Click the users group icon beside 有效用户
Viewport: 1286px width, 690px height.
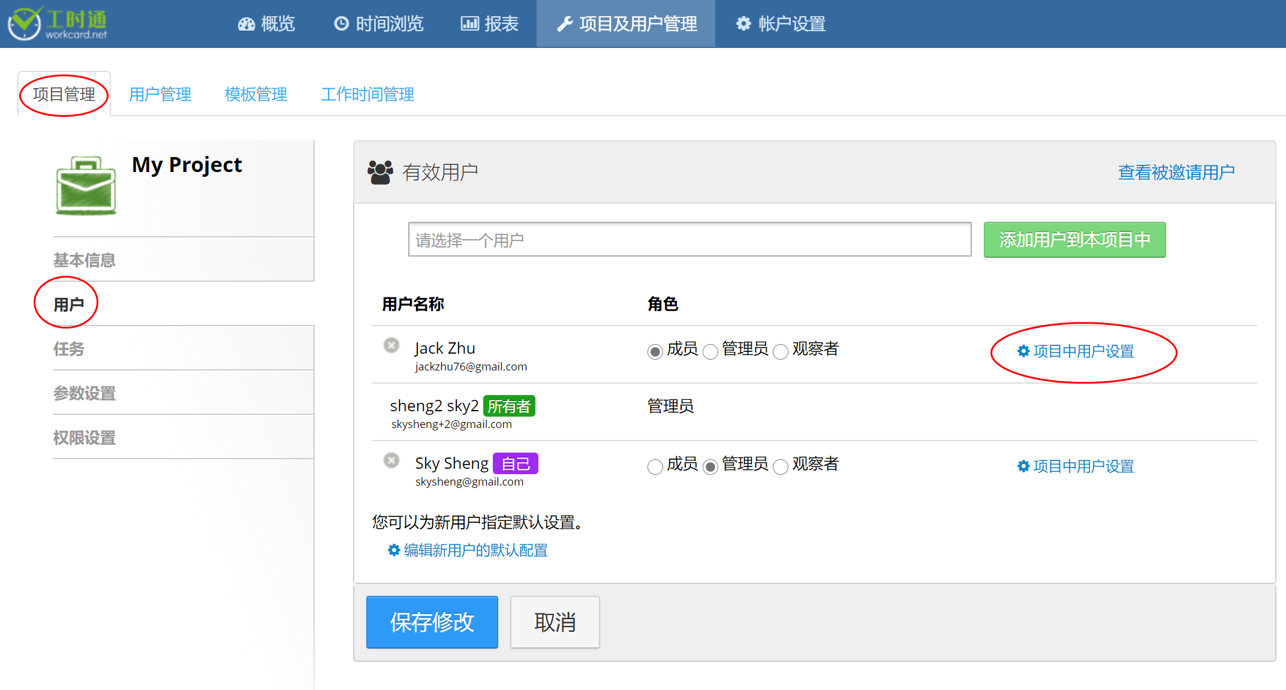380,173
